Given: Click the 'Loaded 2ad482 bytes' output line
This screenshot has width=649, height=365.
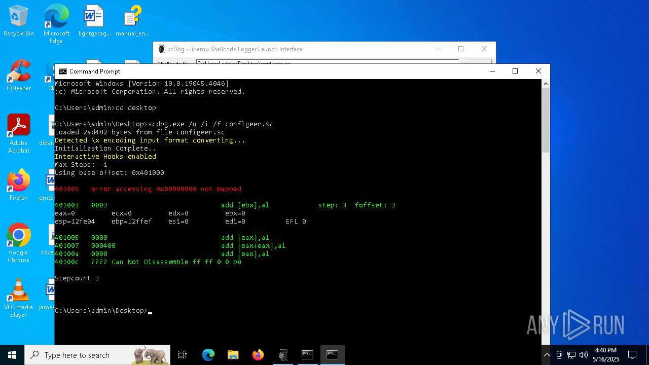Looking at the screenshot, I should pyautogui.click(x=140, y=132).
